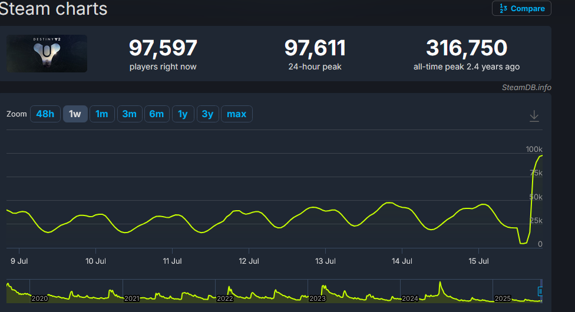Click the 9 Jul axis label

point(19,261)
